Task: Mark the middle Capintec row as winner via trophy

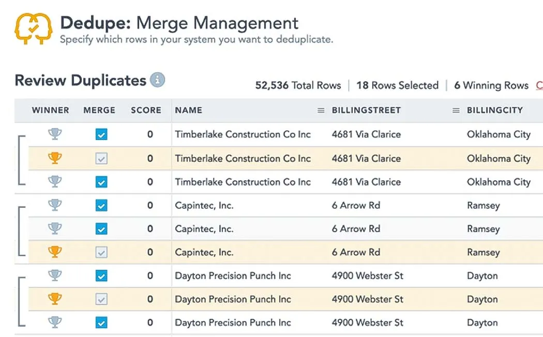Action: (55, 228)
